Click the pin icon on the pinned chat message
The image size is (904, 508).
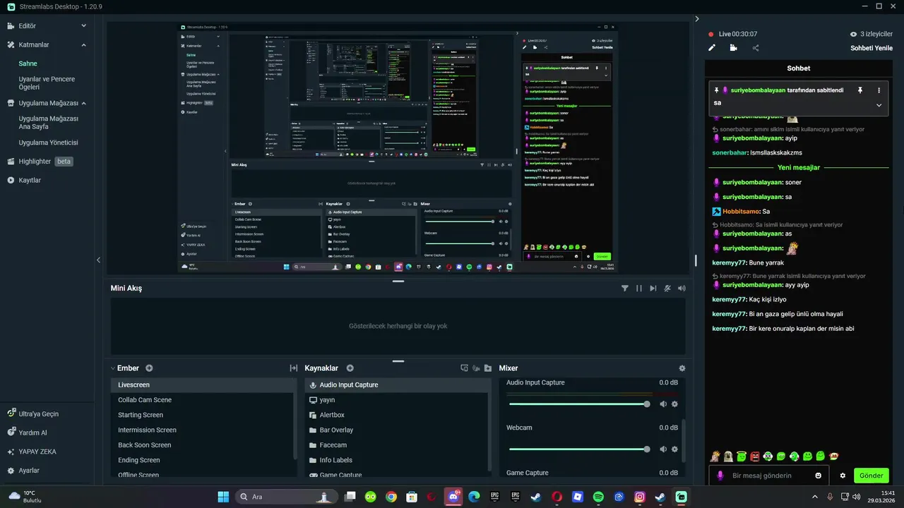[860, 90]
